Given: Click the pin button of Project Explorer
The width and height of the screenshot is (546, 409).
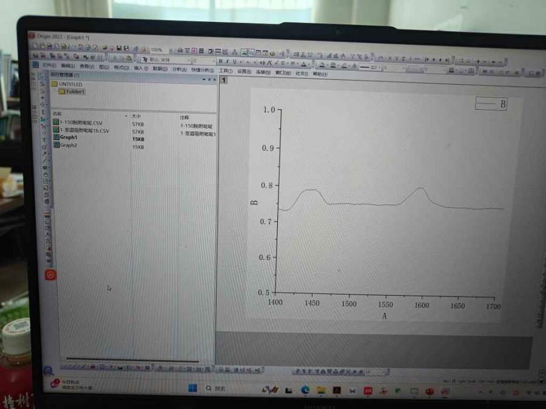Looking at the screenshot, I should click(209, 79).
